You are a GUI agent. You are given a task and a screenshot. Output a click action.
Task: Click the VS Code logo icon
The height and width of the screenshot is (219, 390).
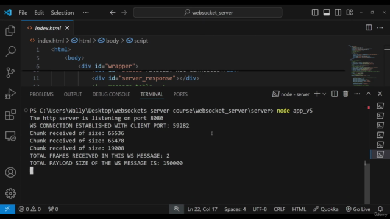(8, 12)
